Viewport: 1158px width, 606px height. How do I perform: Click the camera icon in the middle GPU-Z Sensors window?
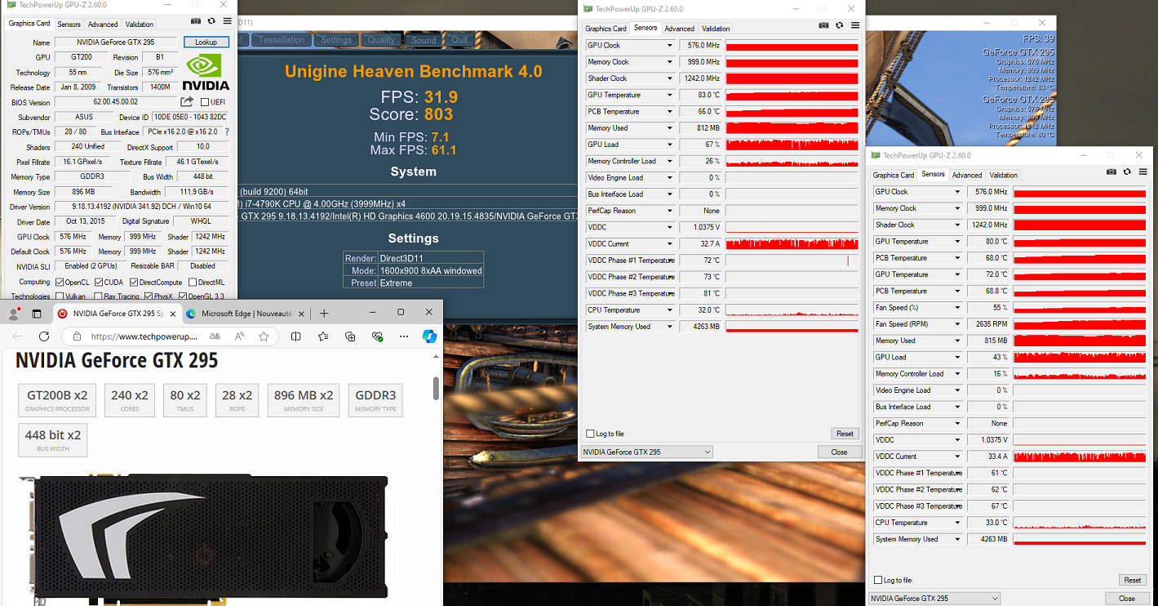click(824, 25)
